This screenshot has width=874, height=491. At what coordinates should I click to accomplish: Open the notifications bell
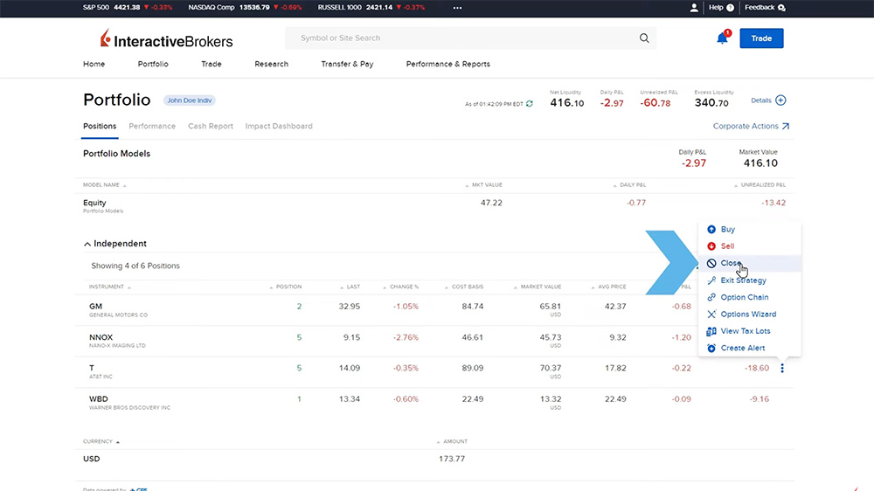pyautogui.click(x=723, y=38)
